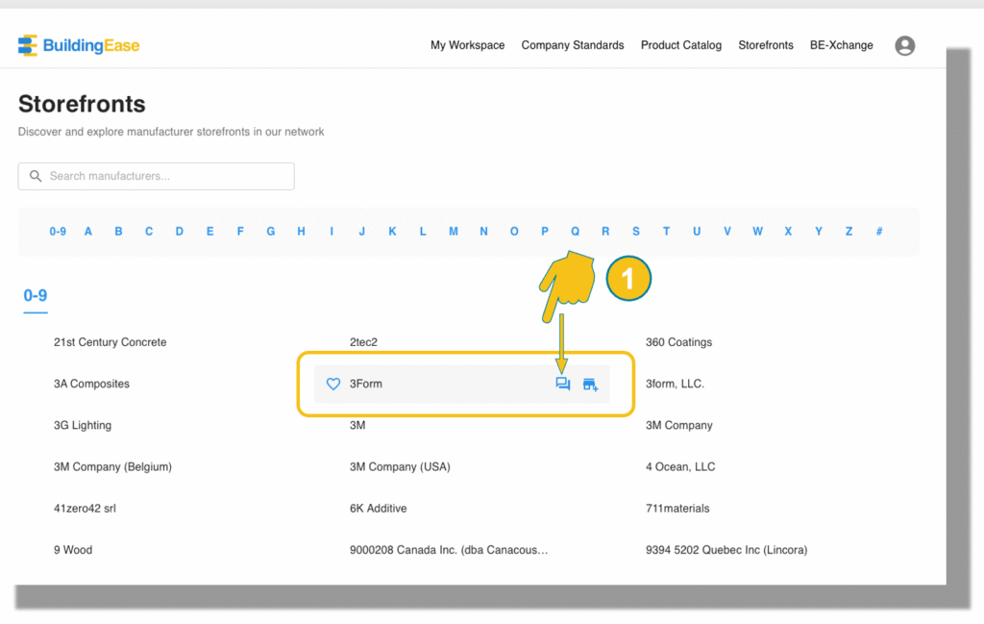Image resolution: width=984 pixels, height=624 pixels.
Task: Filter manufacturers by letter I
Action: coord(332,232)
